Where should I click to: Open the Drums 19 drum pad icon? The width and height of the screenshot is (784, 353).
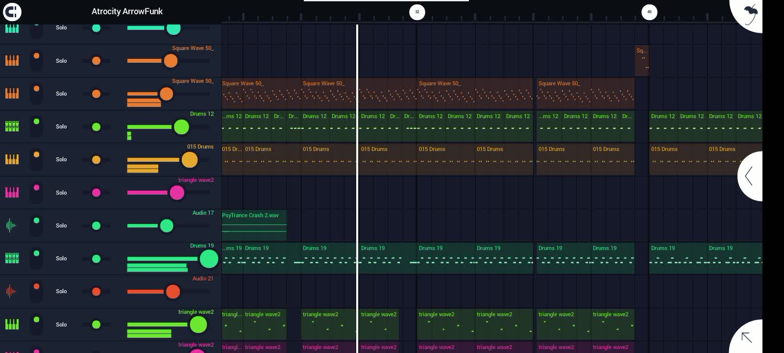tap(12, 258)
